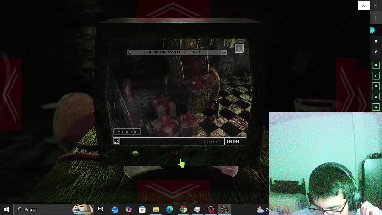Image resolution: width=382 pixels, height=215 pixels.
Task: Click the Buscar search box on taskbar
Action: pos(54,210)
